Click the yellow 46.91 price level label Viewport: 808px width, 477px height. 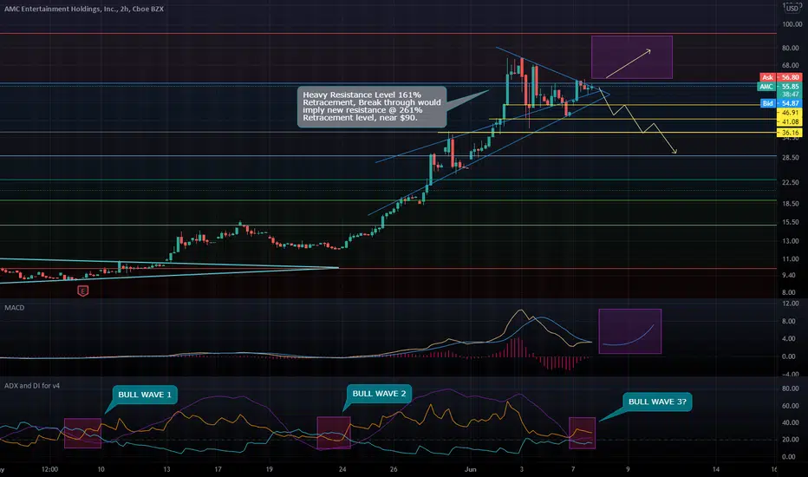click(x=790, y=113)
